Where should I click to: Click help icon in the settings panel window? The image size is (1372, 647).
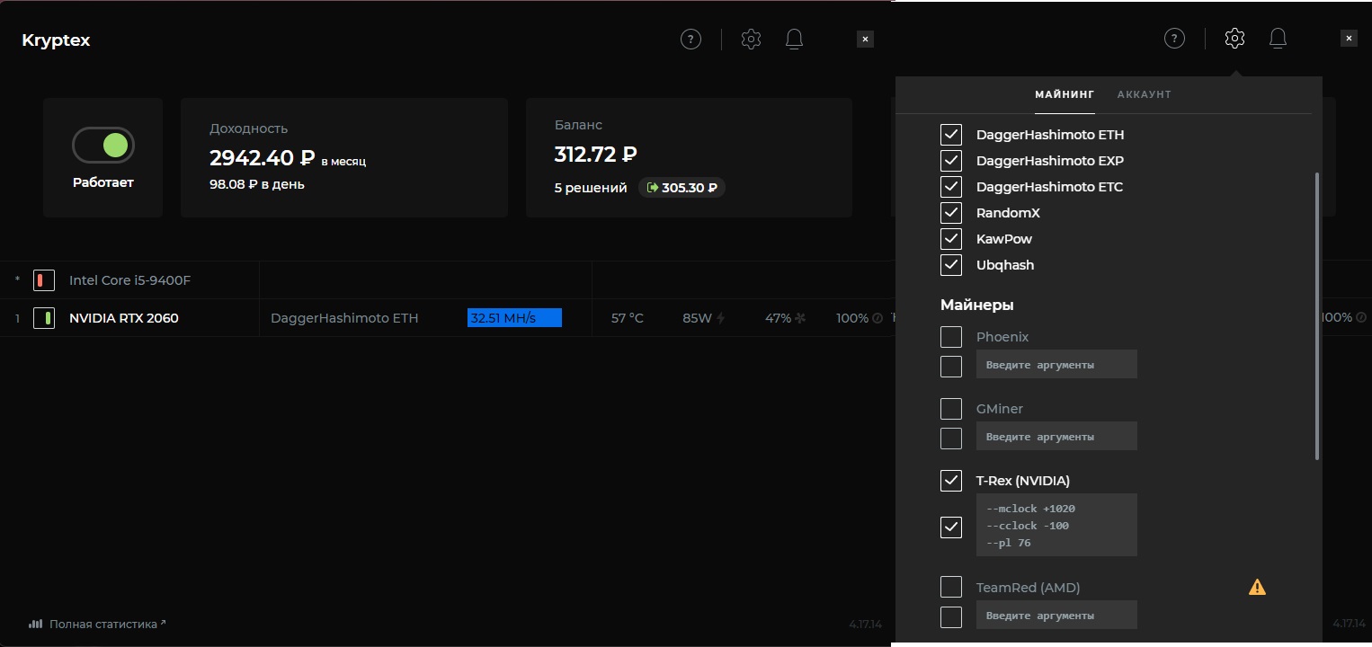[x=1174, y=38]
